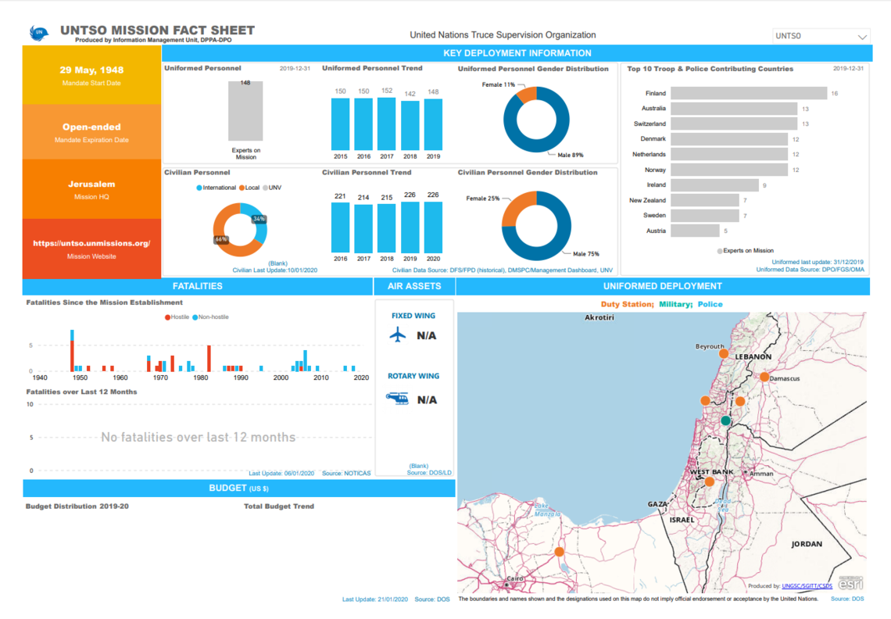Select the teal military marker on map
The height and width of the screenshot is (619, 891).
725,420
